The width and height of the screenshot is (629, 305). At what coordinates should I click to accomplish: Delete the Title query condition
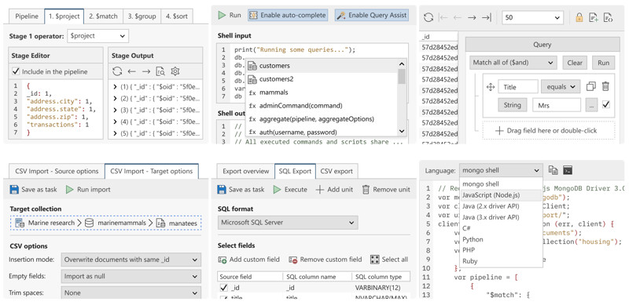[x=605, y=86]
